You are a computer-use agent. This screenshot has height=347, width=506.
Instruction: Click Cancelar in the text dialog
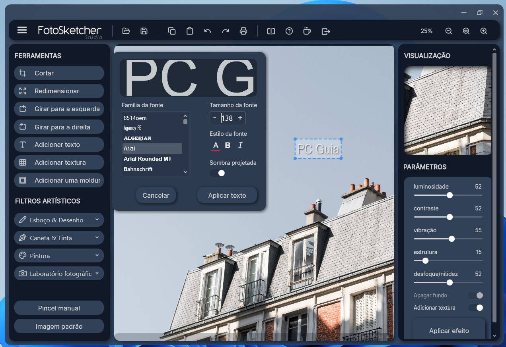[156, 195]
